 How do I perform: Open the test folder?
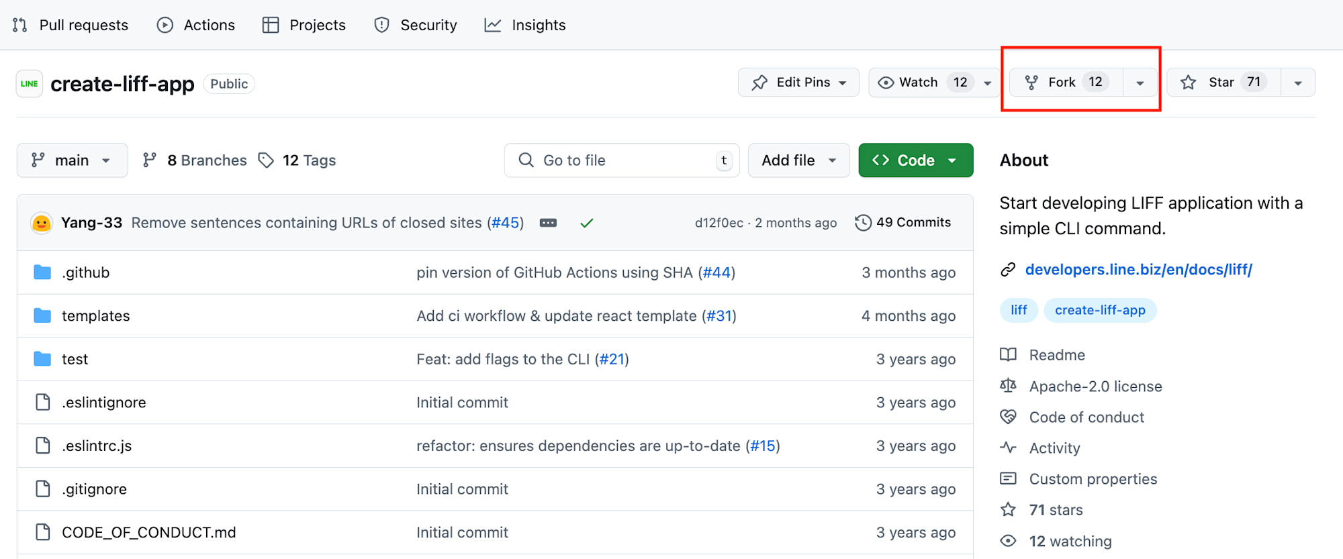[75, 359]
